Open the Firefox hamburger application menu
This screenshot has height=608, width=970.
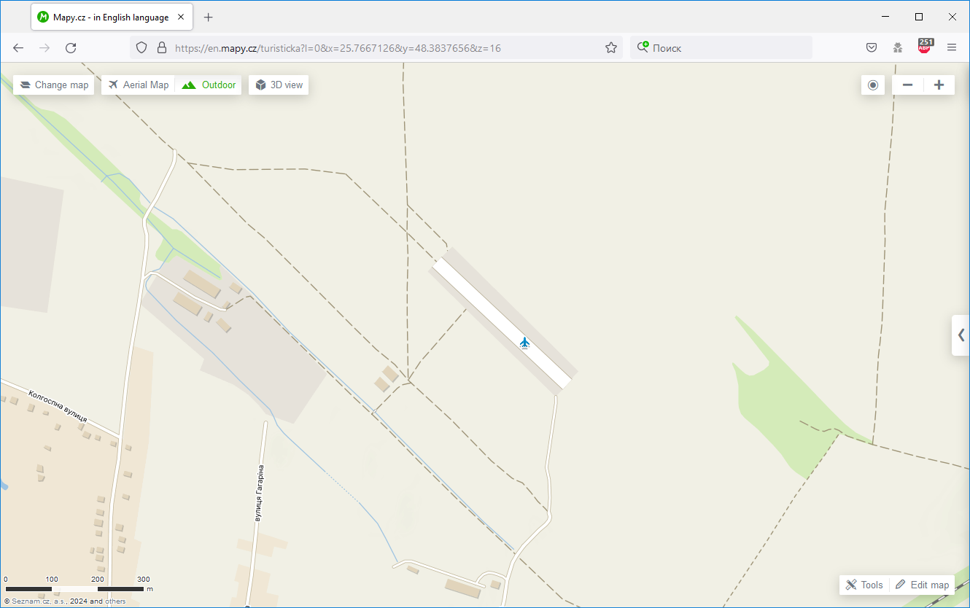pyautogui.click(x=951, y=48)
